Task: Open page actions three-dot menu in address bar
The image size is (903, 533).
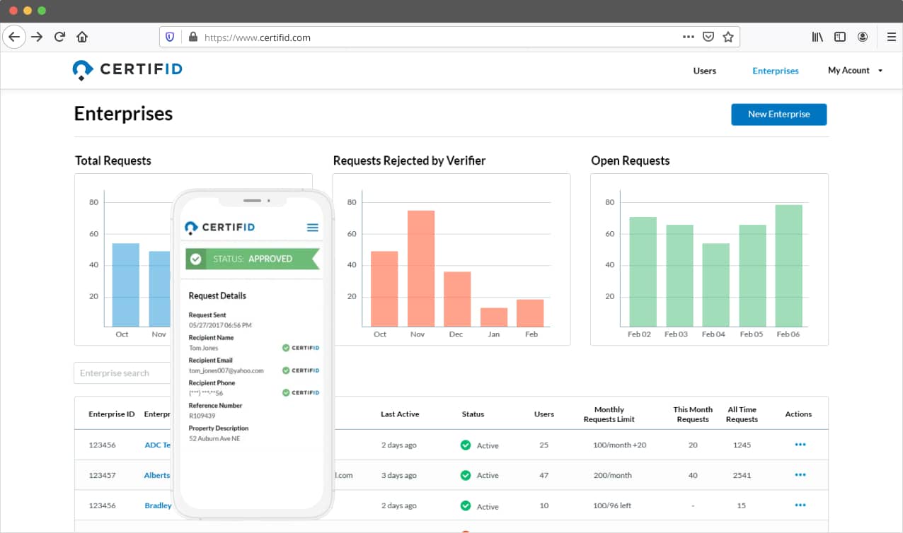Action: click(688, 37)
